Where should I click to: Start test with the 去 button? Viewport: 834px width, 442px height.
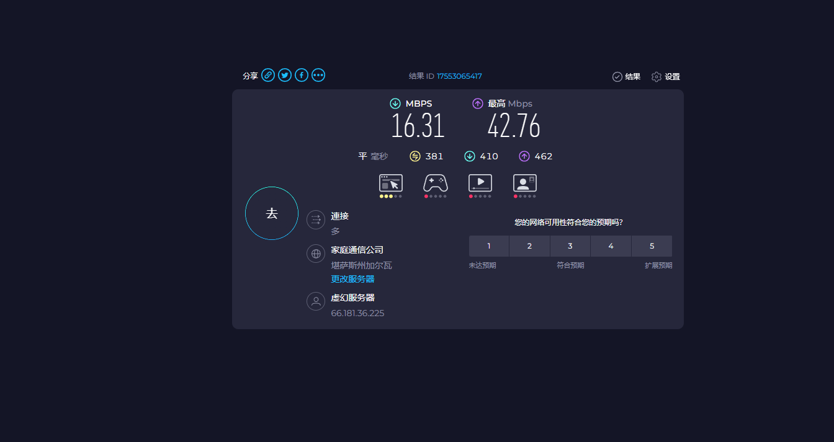point(272,213)
